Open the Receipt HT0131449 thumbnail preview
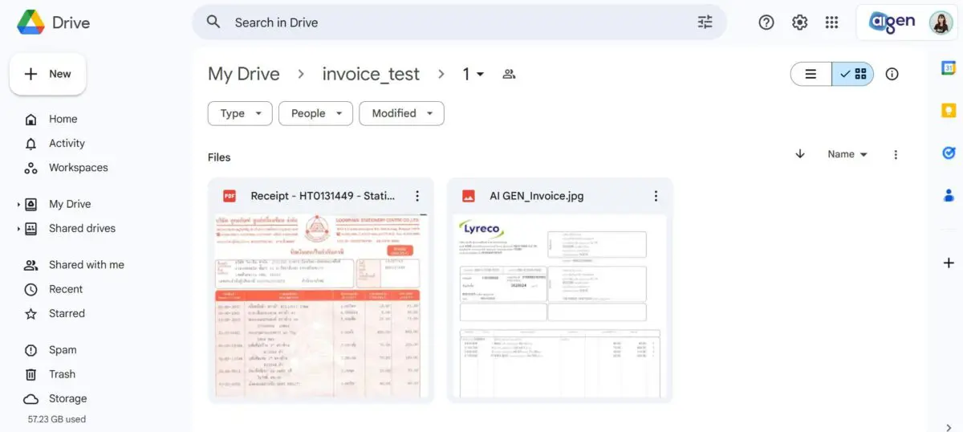The image size is (963, 432). (x=321, y=306)
